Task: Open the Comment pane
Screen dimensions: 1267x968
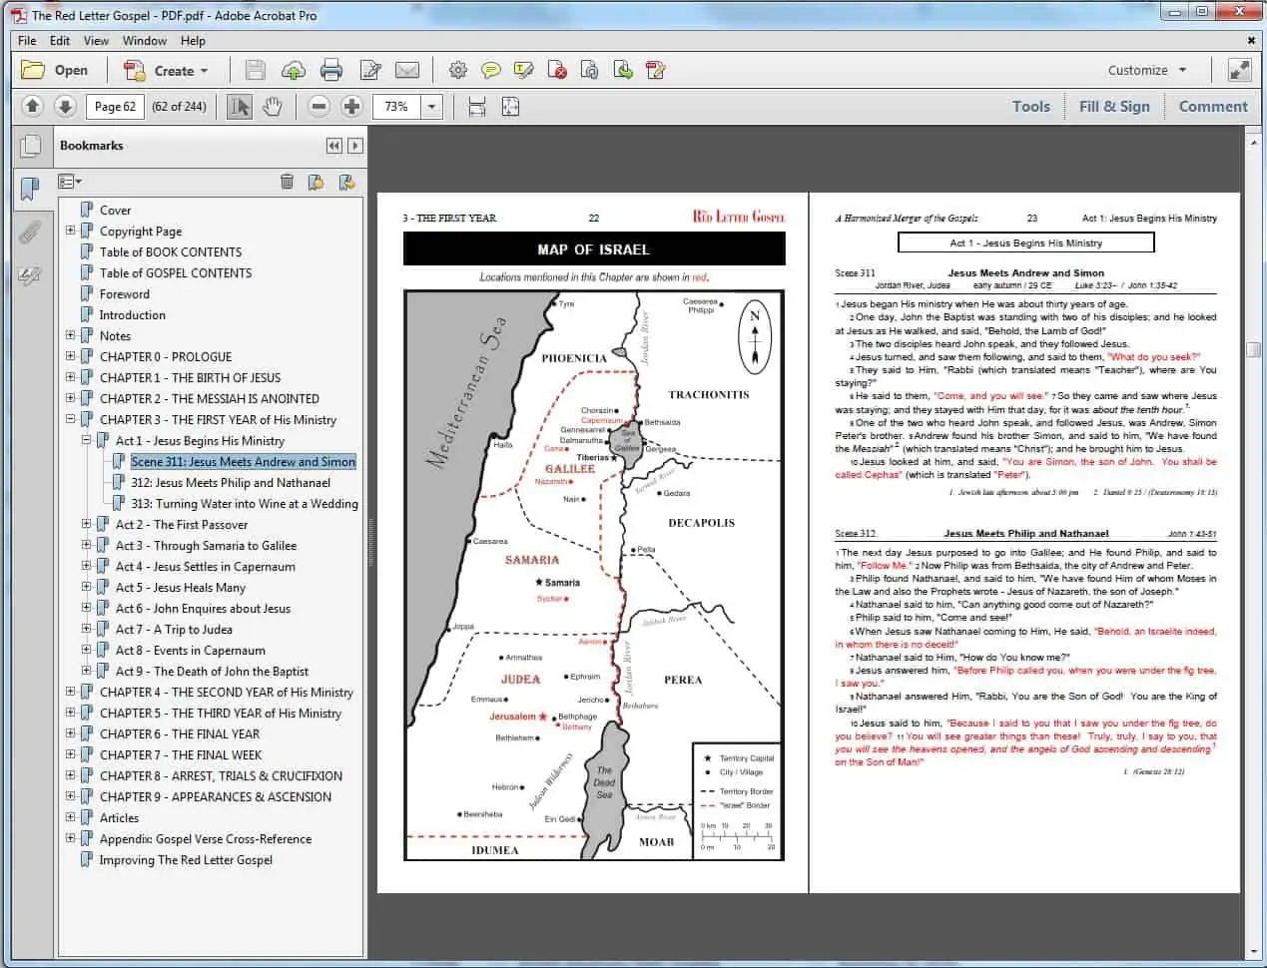Action: click(x=1213, y=106)
